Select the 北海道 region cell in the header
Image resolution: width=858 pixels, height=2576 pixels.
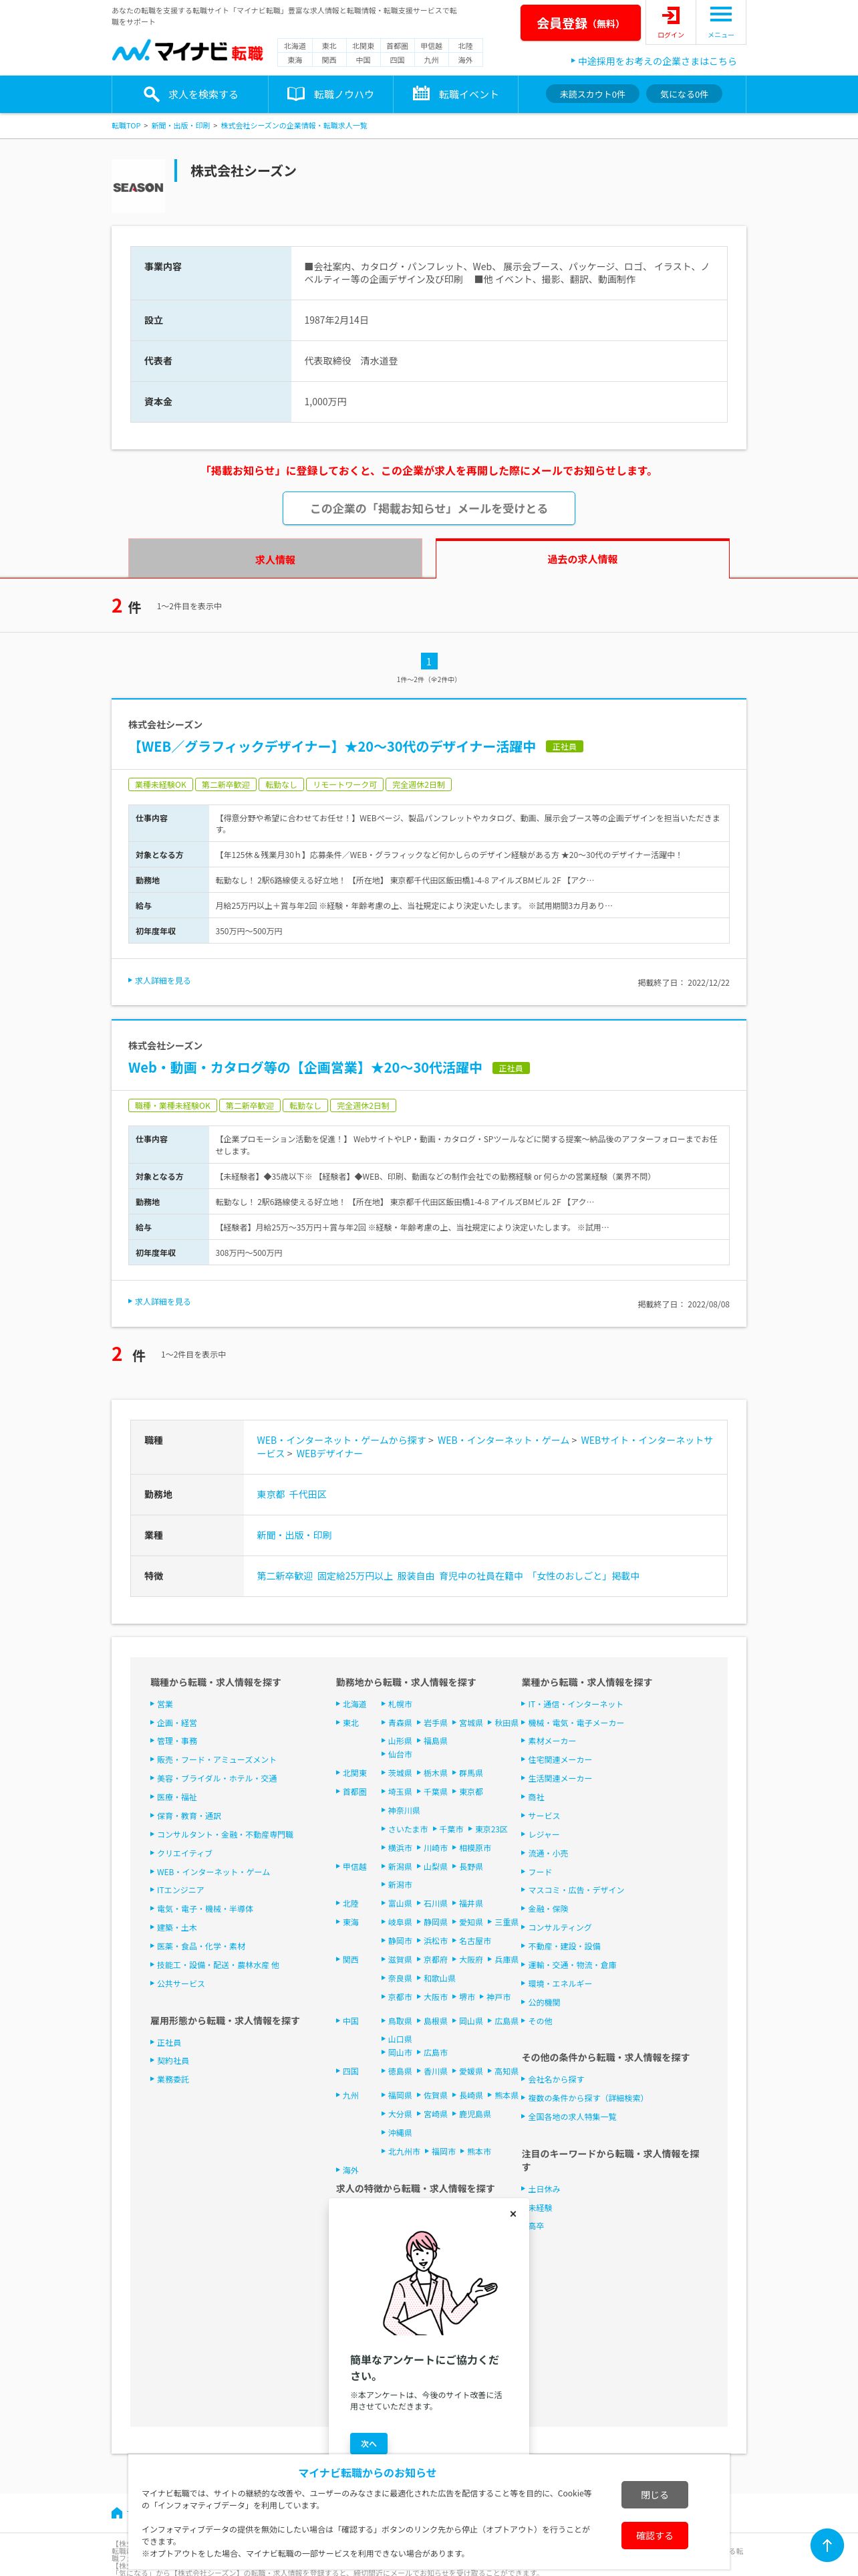295,46
